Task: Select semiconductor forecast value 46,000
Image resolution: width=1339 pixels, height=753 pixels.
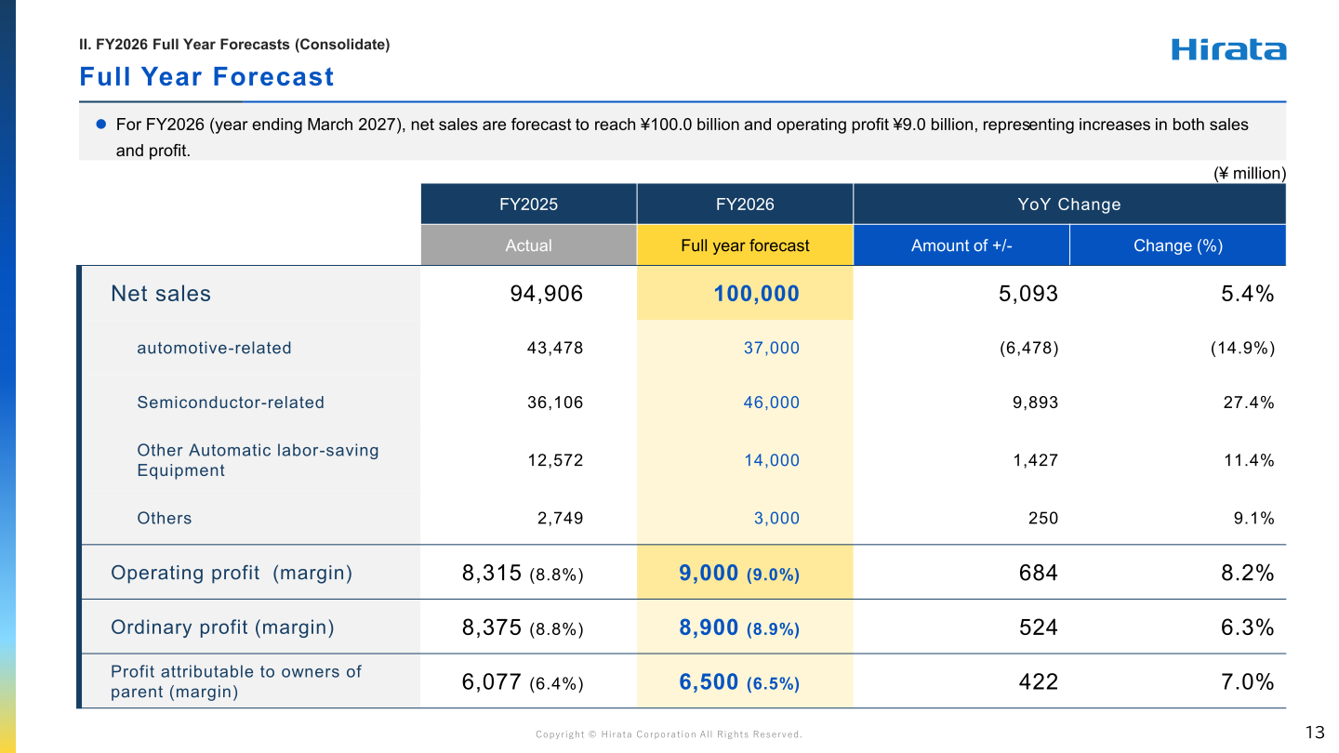Action: [772, 403]
